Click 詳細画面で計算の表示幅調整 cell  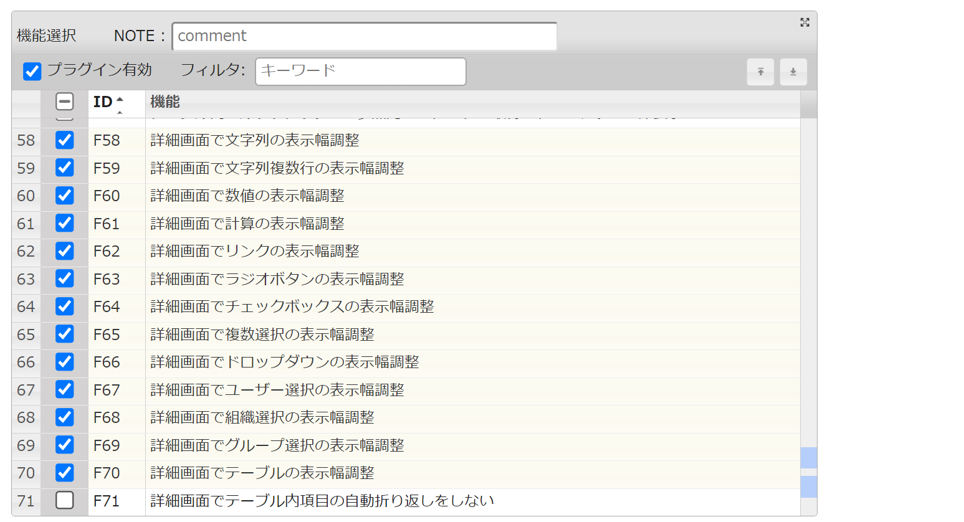click(472, 224)
